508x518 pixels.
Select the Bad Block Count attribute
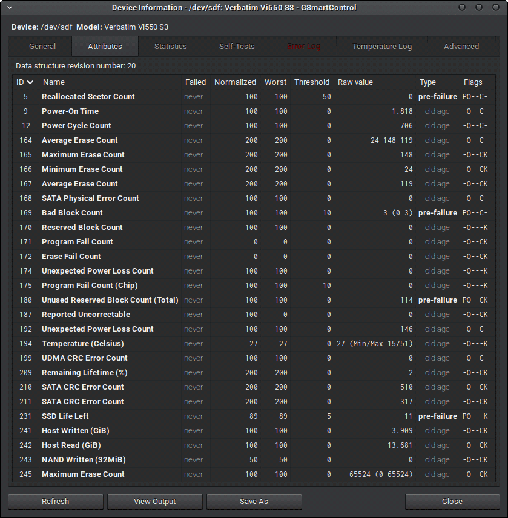(x=254, y=213)
